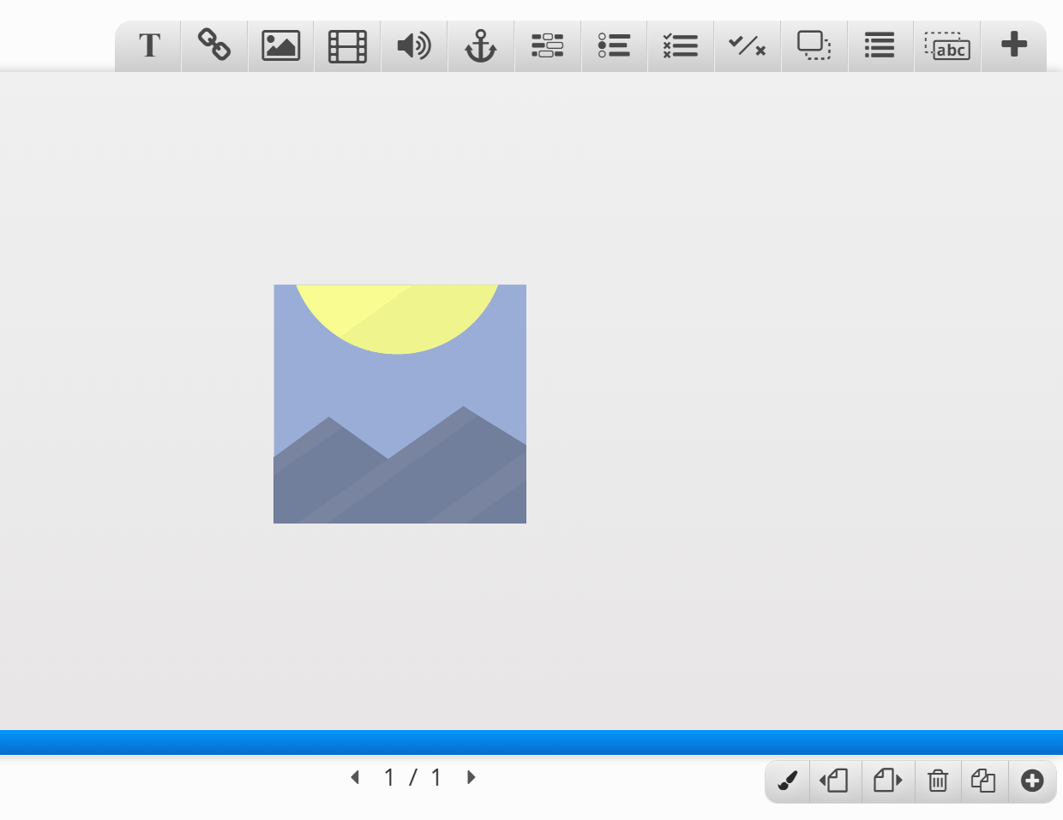Add true/false check-cross icon

pyautogui.click(x=748, y=45)
